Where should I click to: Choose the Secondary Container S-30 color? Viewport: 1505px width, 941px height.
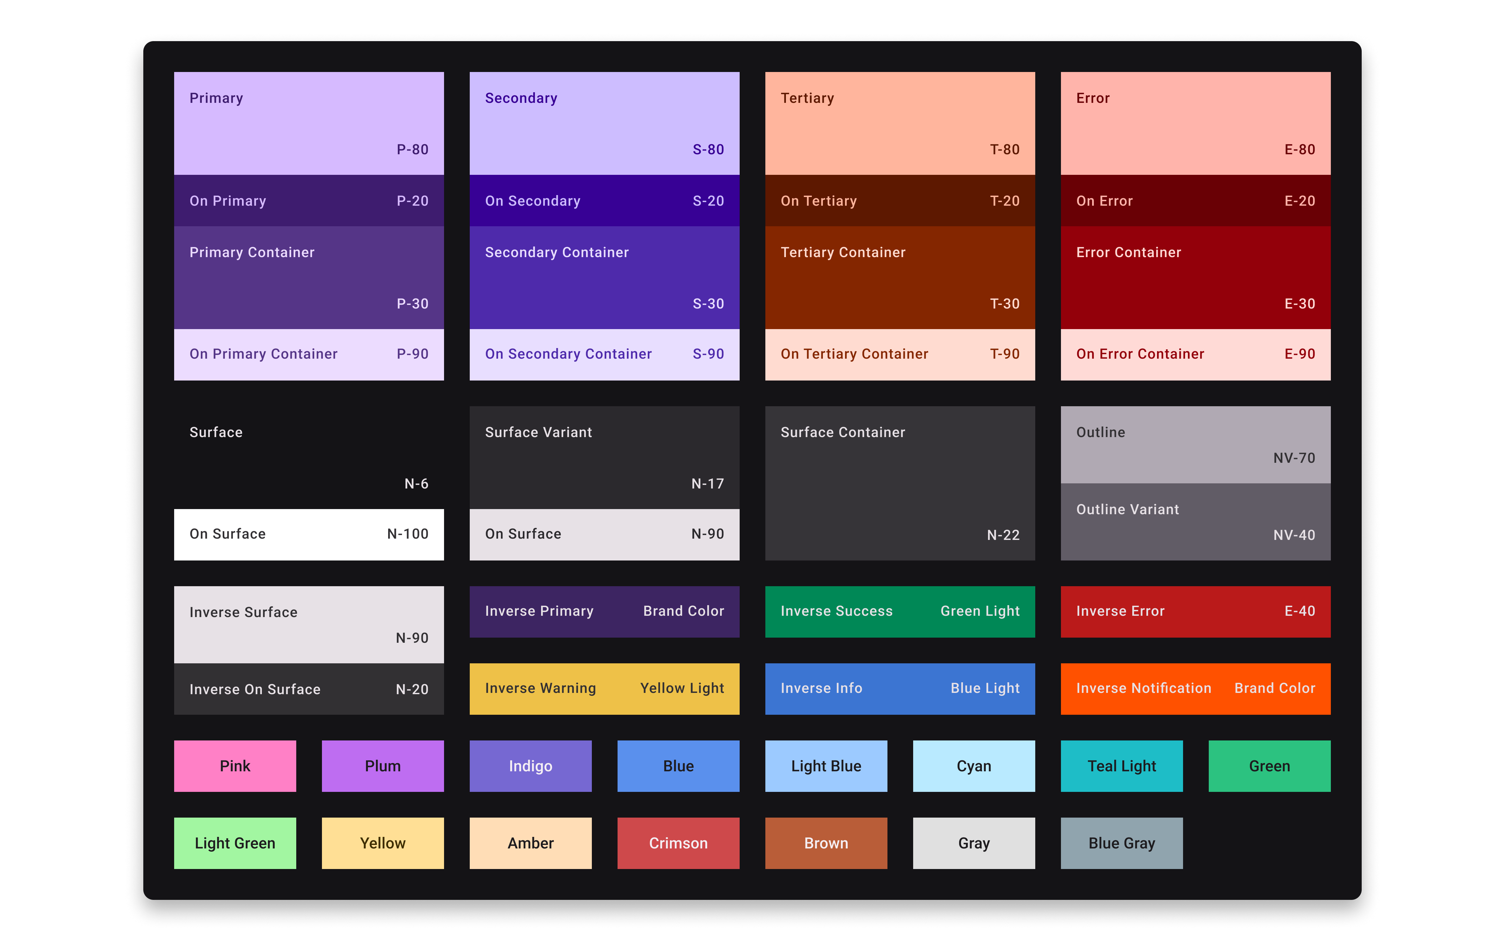(603, 277)
